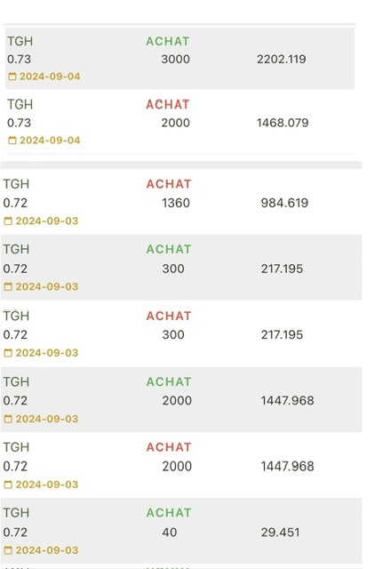383x569 pixels.
Task: Click the price 0.73 in the red ACHAT 2000 row
Action: click(x=19, y=123)
